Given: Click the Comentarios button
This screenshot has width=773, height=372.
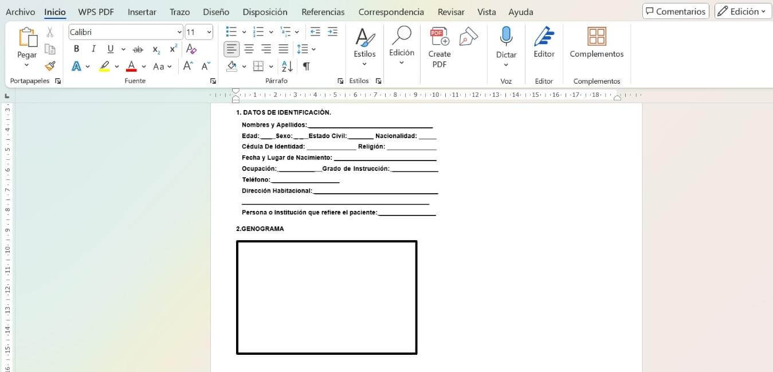Looking at the screenshot, I should [x=676, y=10].
